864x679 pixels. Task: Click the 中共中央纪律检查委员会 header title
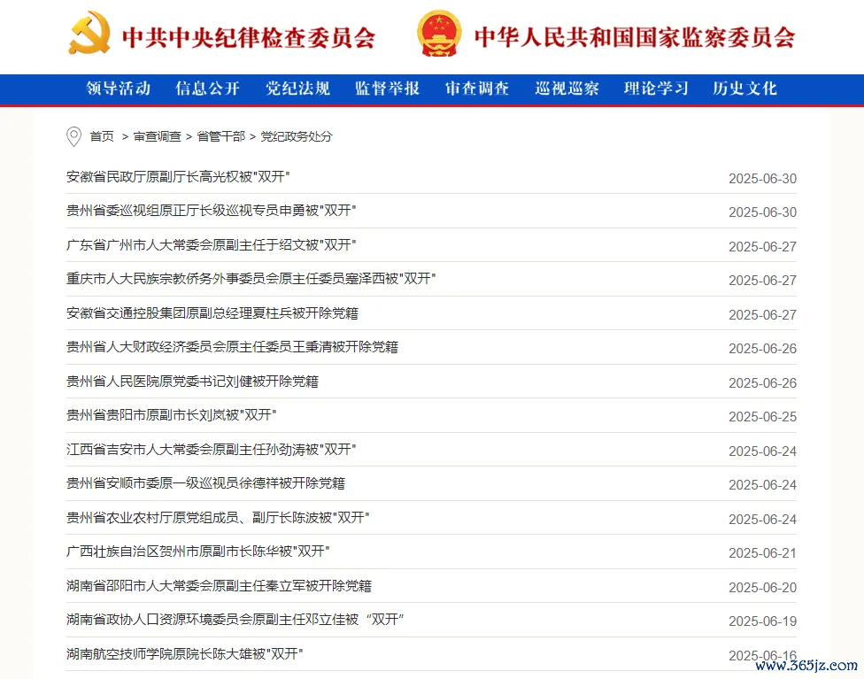coord(249,37)
